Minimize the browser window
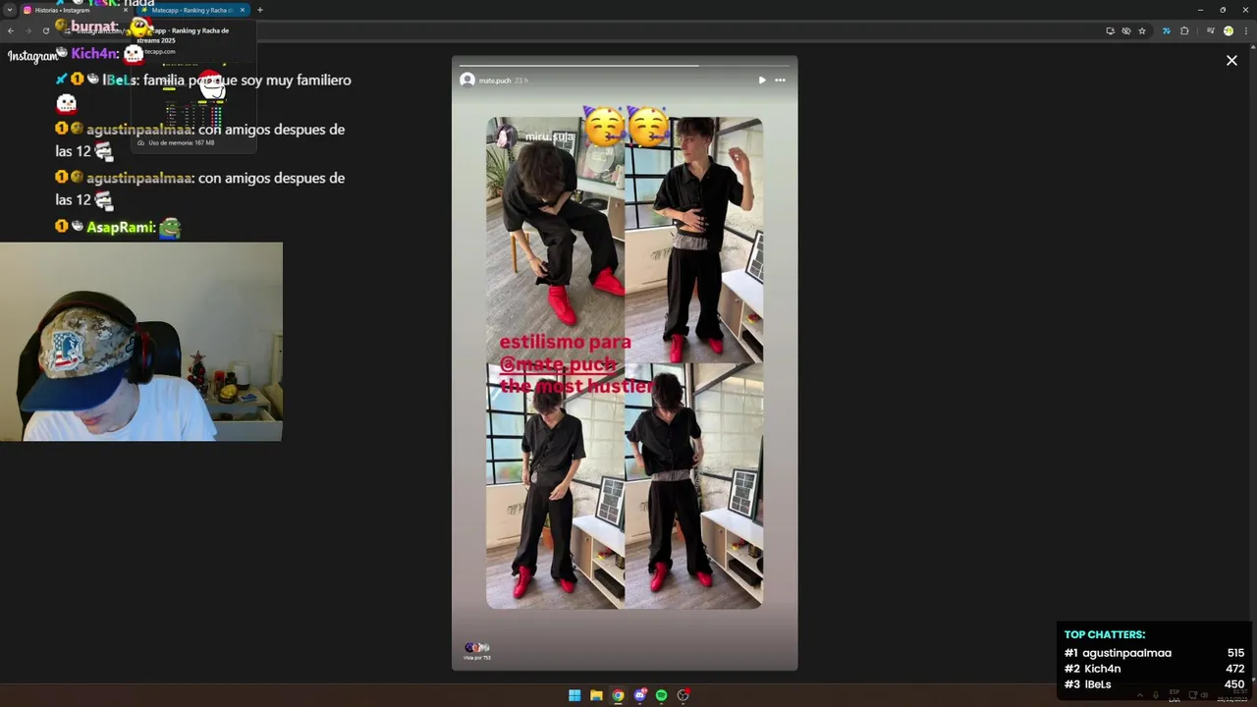Screen dimensions: 1257x707 coord(1200,10)
